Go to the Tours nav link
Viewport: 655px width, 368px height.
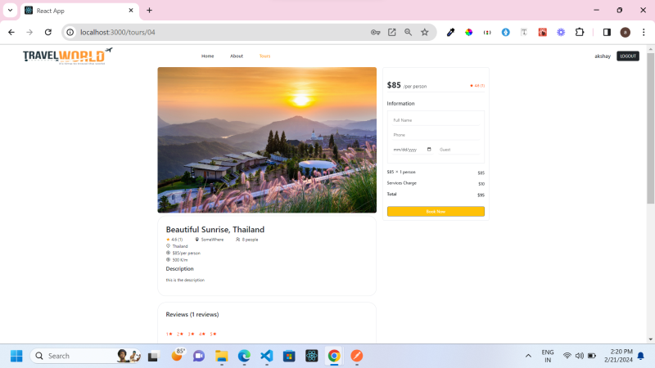click(x=264, y=56)
